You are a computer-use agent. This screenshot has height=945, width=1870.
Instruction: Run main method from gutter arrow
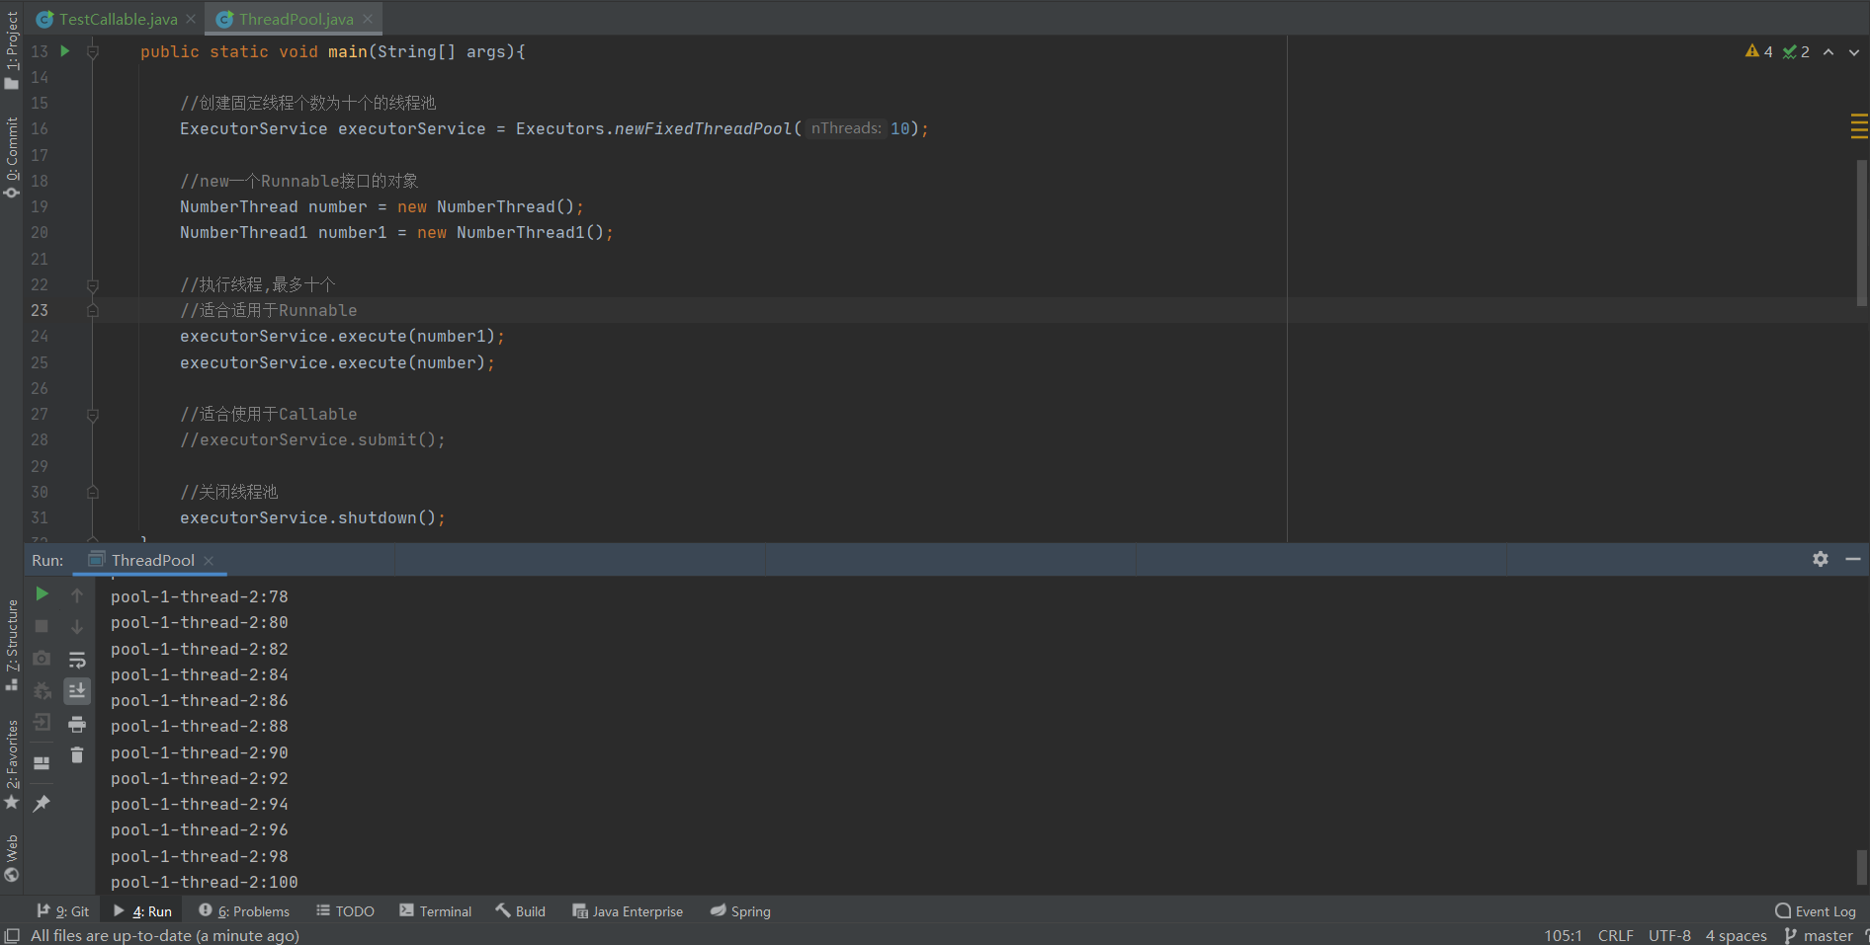[x=65, y=51]
